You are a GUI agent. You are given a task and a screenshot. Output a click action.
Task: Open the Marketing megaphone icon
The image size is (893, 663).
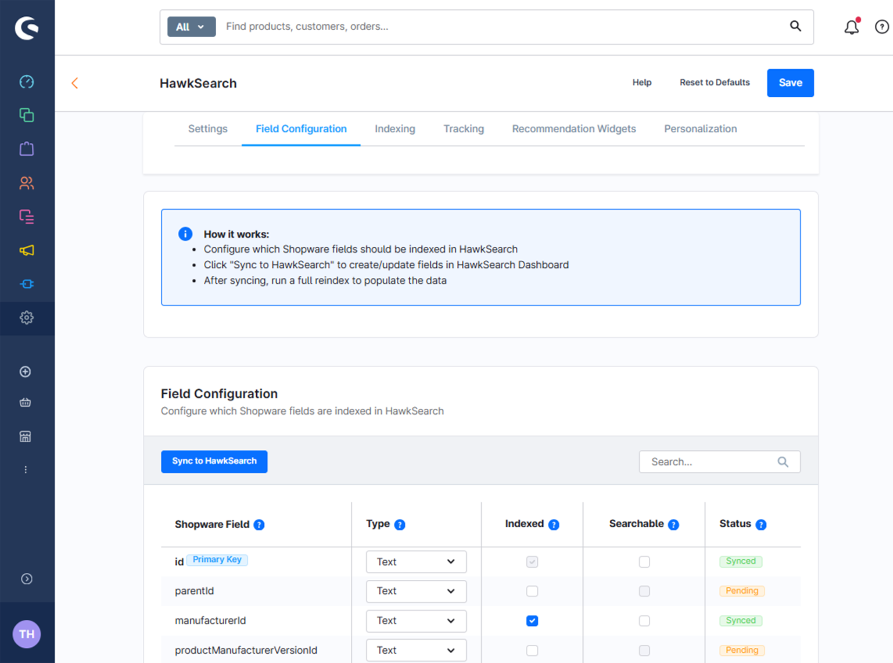27,250
